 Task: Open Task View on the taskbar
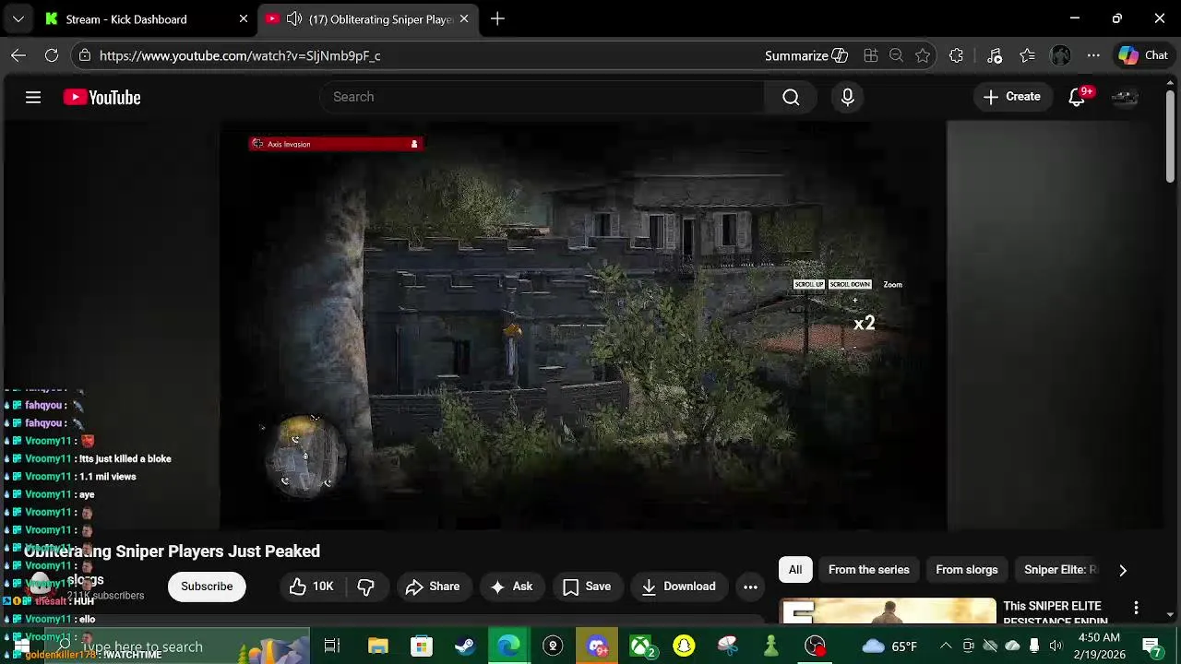point(332,646)
